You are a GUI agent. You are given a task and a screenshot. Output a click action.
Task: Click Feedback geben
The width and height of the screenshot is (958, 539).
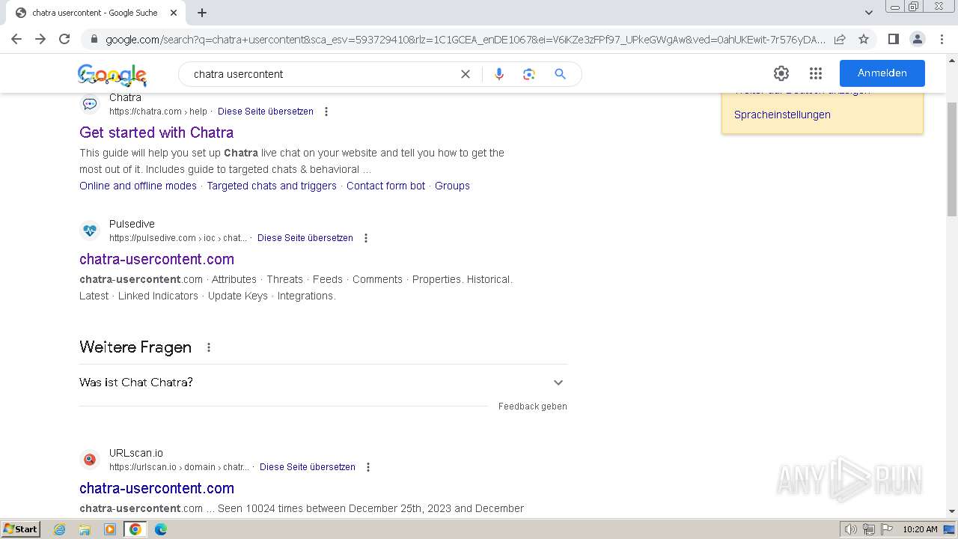tap(533, 406)
